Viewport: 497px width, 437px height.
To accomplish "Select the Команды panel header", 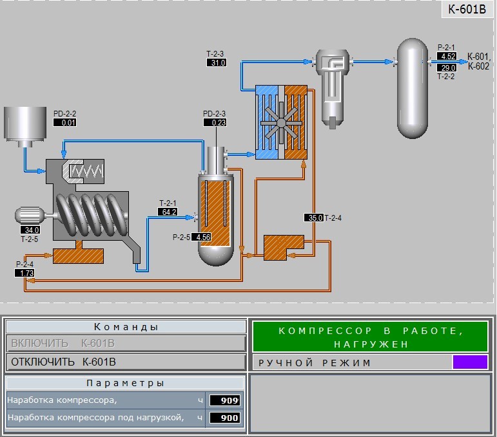I will (x=126, y=326).
